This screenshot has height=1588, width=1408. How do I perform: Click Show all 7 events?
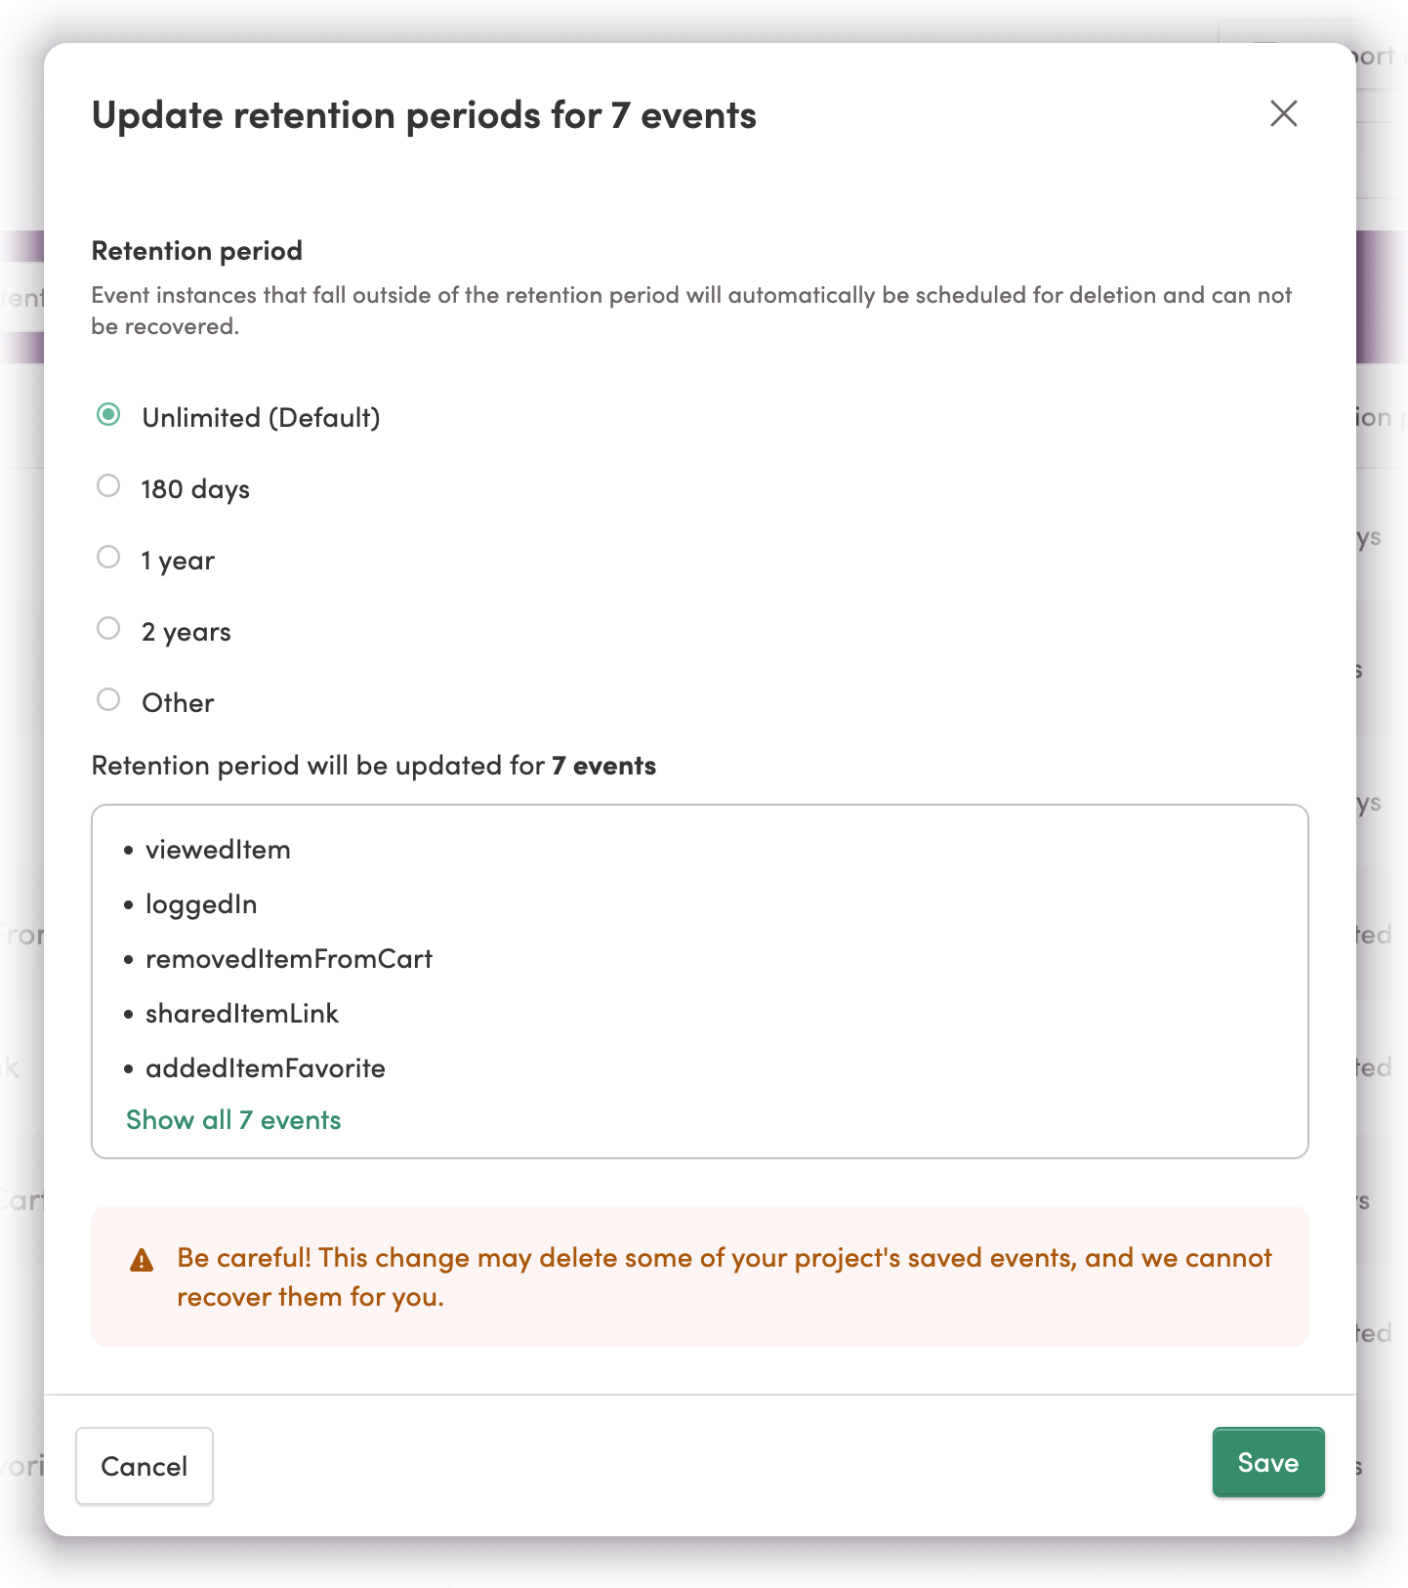(x=233, y=1120)
